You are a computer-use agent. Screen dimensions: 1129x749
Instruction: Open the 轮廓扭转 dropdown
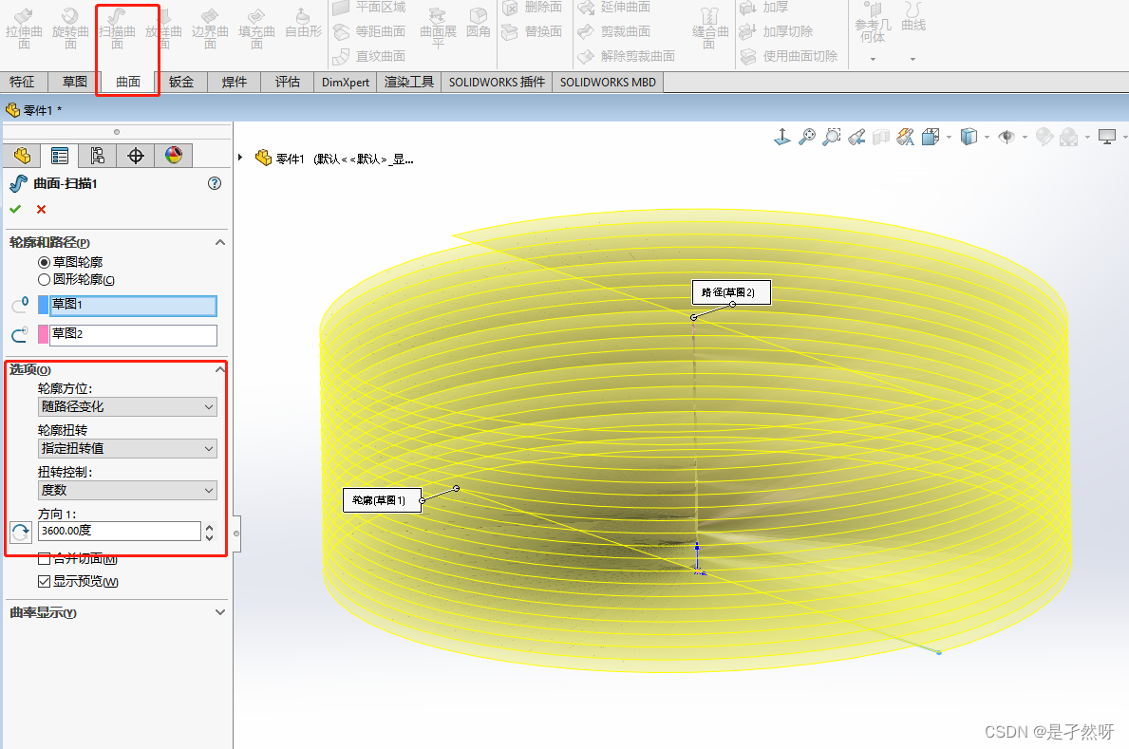click(x=127, y=449)
